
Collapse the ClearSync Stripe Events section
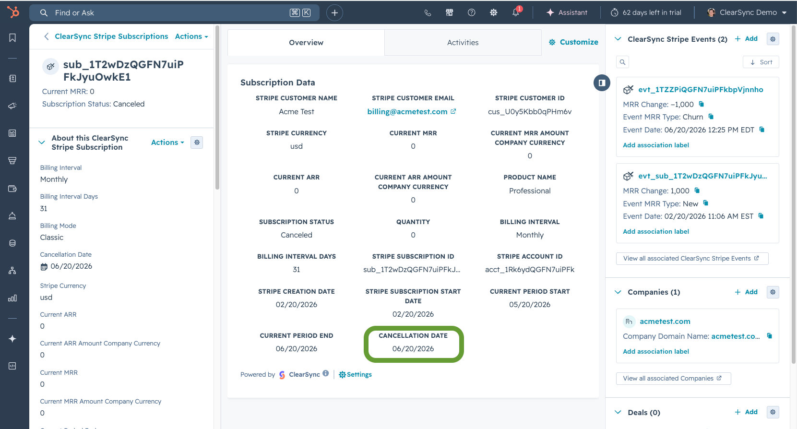click(618, 39)
